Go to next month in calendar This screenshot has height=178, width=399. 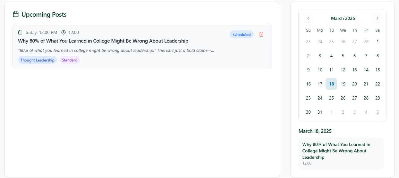tap(378, 18)
